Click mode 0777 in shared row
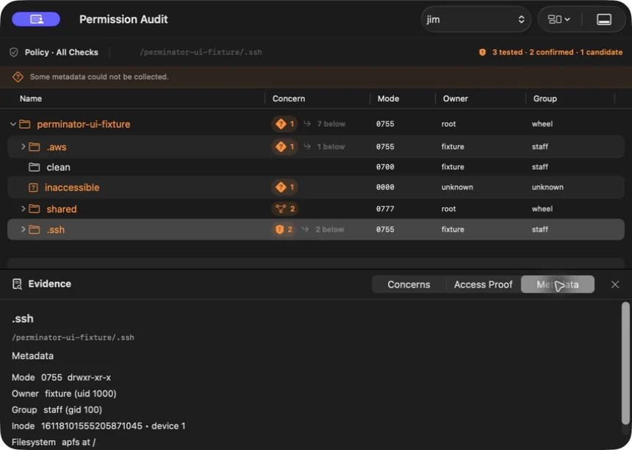The height and width of the screenshot is (450, 632). tap(385, 209)
